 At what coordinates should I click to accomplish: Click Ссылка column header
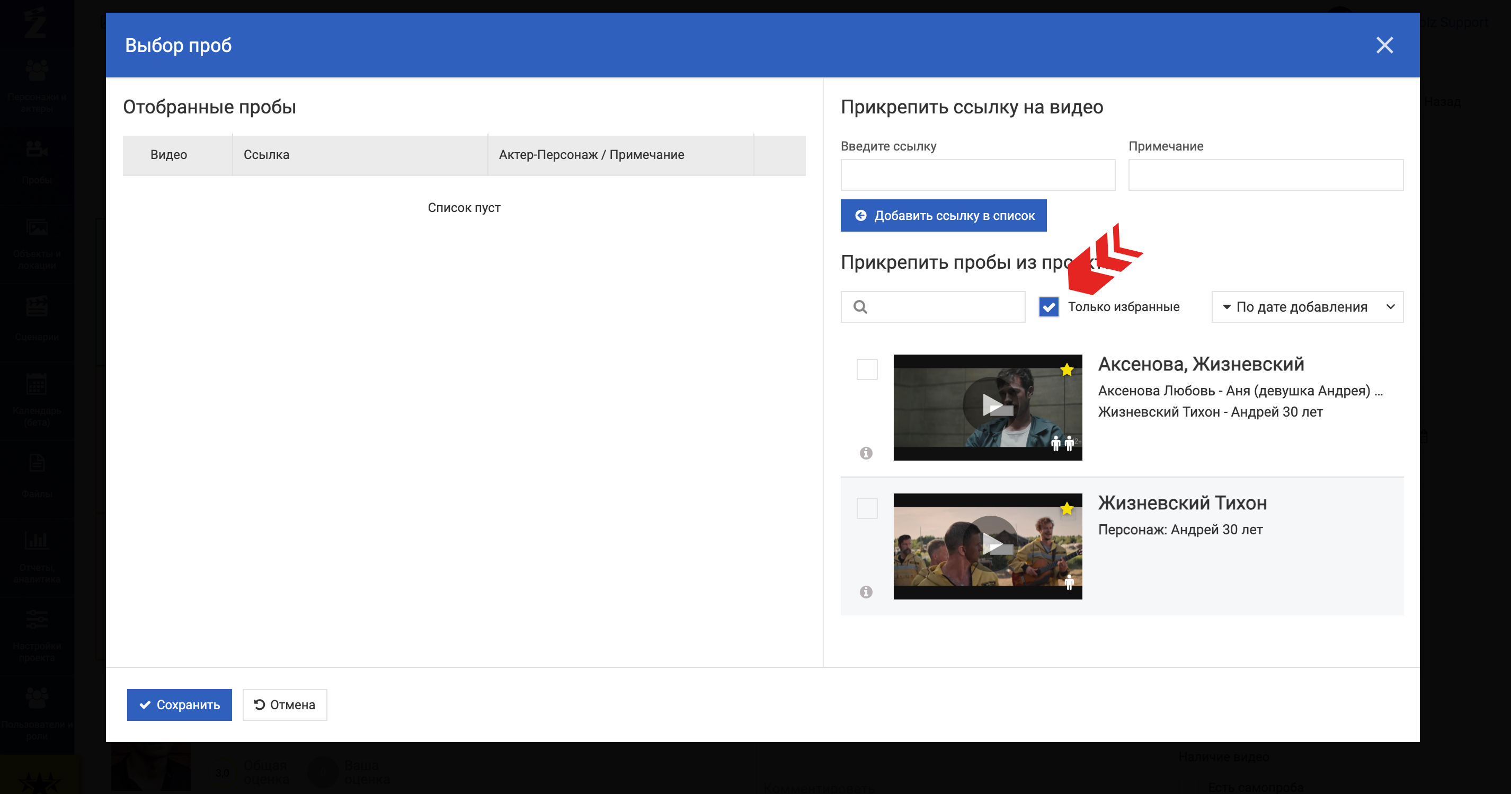266,155
